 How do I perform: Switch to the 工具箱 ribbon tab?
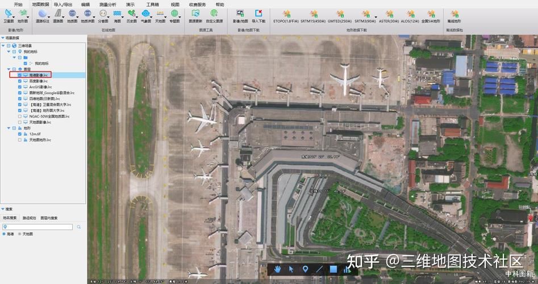152,4
